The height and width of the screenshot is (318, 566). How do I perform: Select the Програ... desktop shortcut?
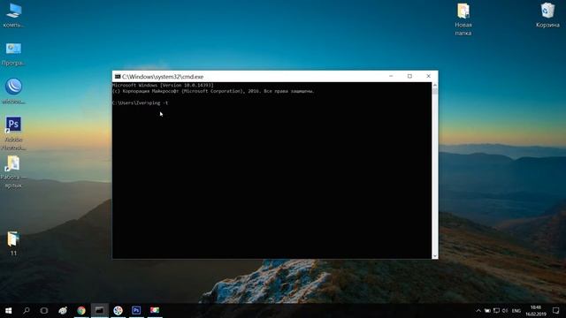13,54
